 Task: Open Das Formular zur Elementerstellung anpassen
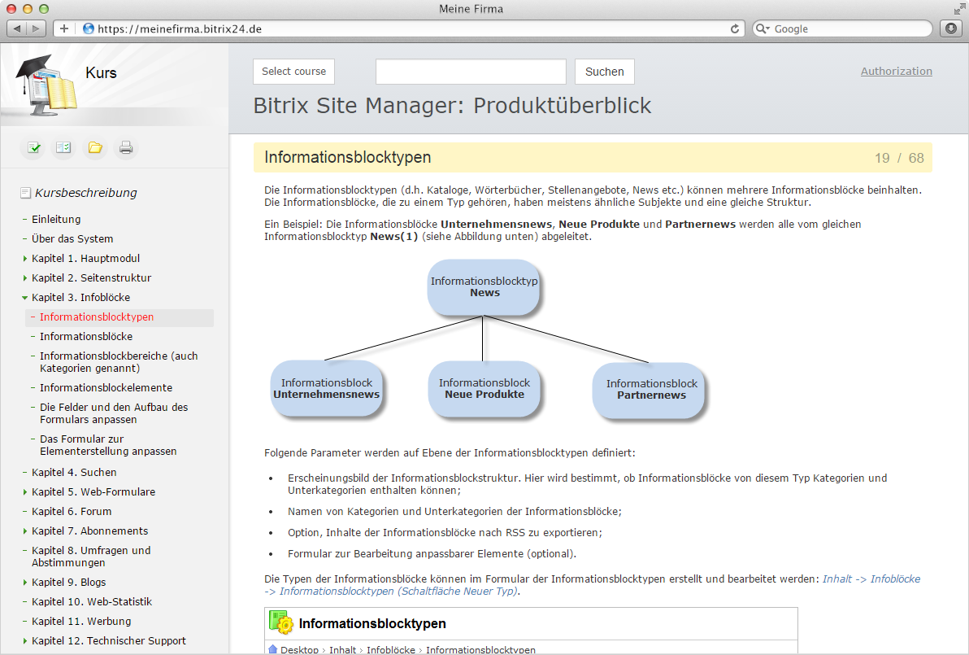pyautogui.click(x=109, y=445)
